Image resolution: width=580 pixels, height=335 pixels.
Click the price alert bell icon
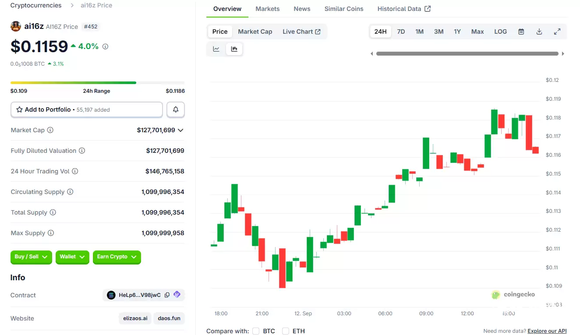[176, 109]
